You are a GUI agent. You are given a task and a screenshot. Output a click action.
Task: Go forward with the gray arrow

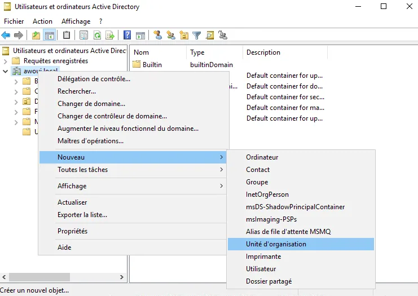click(x=19, y=35)
